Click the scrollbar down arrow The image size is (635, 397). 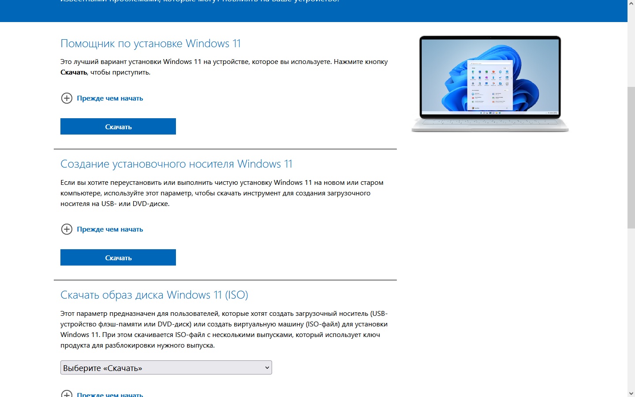tap(631, 393)
